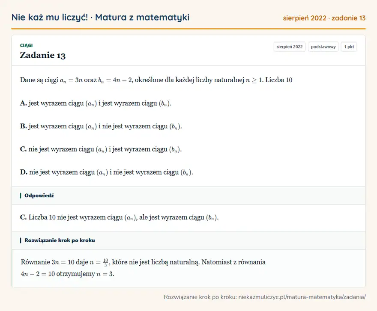
Task: Select the 'podstawowy' level badge
Action: (x=323, y=47)
